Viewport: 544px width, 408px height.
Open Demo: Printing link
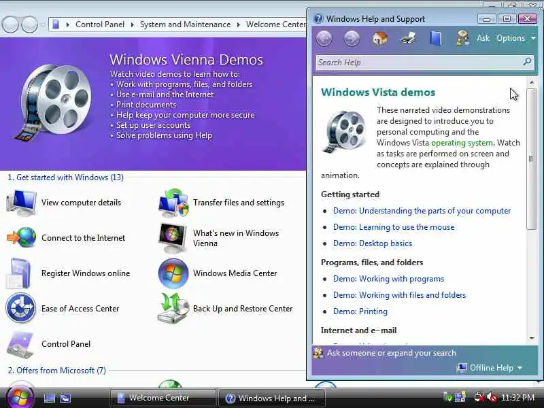point(360,311)
